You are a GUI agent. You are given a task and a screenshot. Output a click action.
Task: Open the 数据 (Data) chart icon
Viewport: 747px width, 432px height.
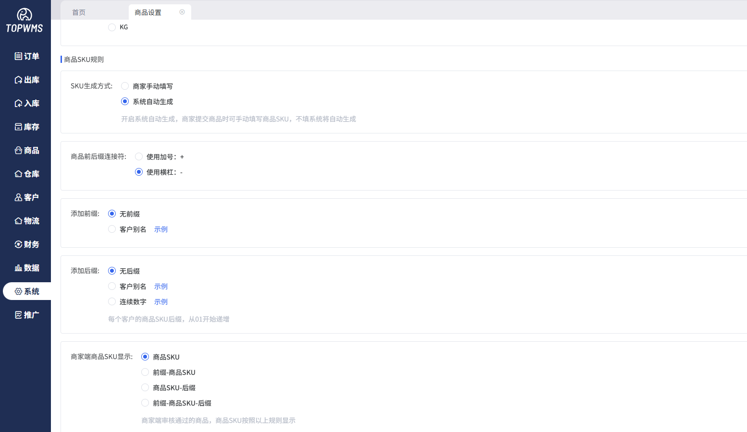coord(18,268)
